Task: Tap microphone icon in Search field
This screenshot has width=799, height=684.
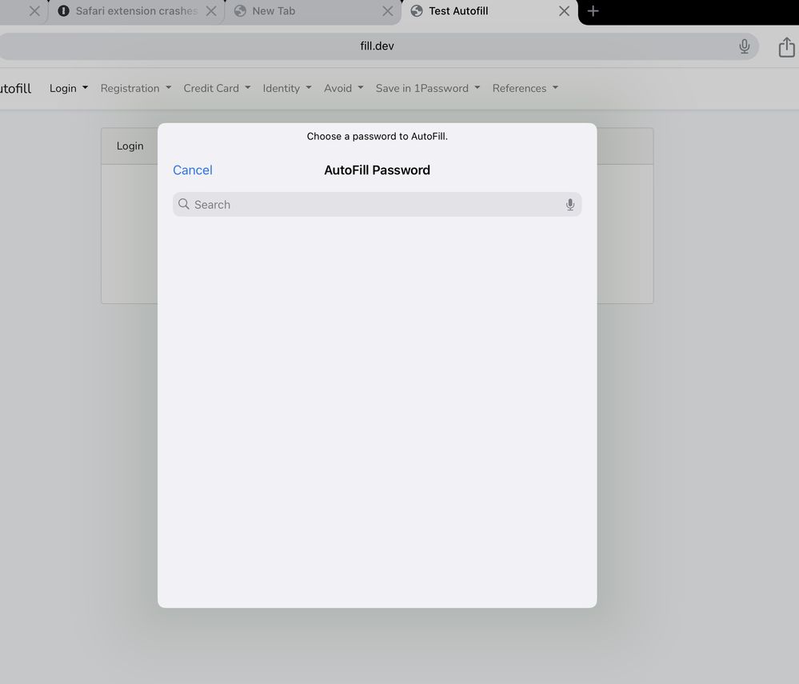Action: coord(570,205)
